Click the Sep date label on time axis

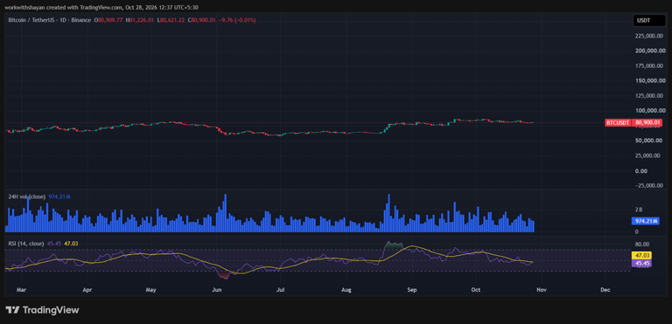tap(412, 290)
